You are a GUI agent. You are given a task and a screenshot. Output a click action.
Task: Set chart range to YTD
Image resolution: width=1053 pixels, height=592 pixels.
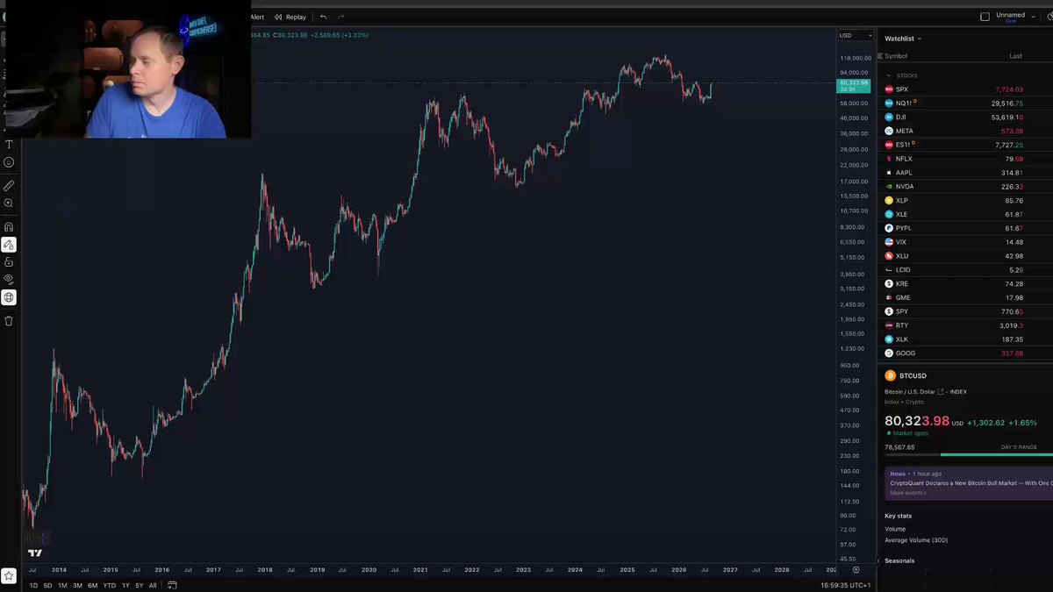pyautogui.click(x=109, y=585)
